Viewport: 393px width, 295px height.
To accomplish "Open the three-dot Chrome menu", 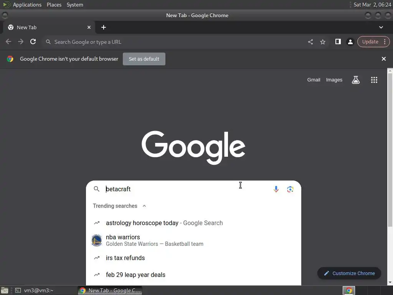I will point(385,41).
